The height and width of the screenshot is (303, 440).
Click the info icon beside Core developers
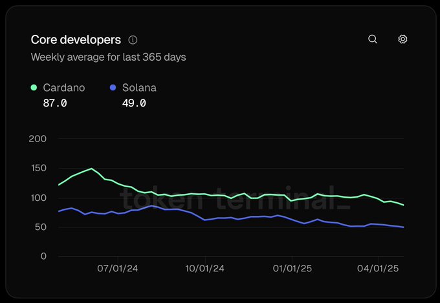pos(133,40)
